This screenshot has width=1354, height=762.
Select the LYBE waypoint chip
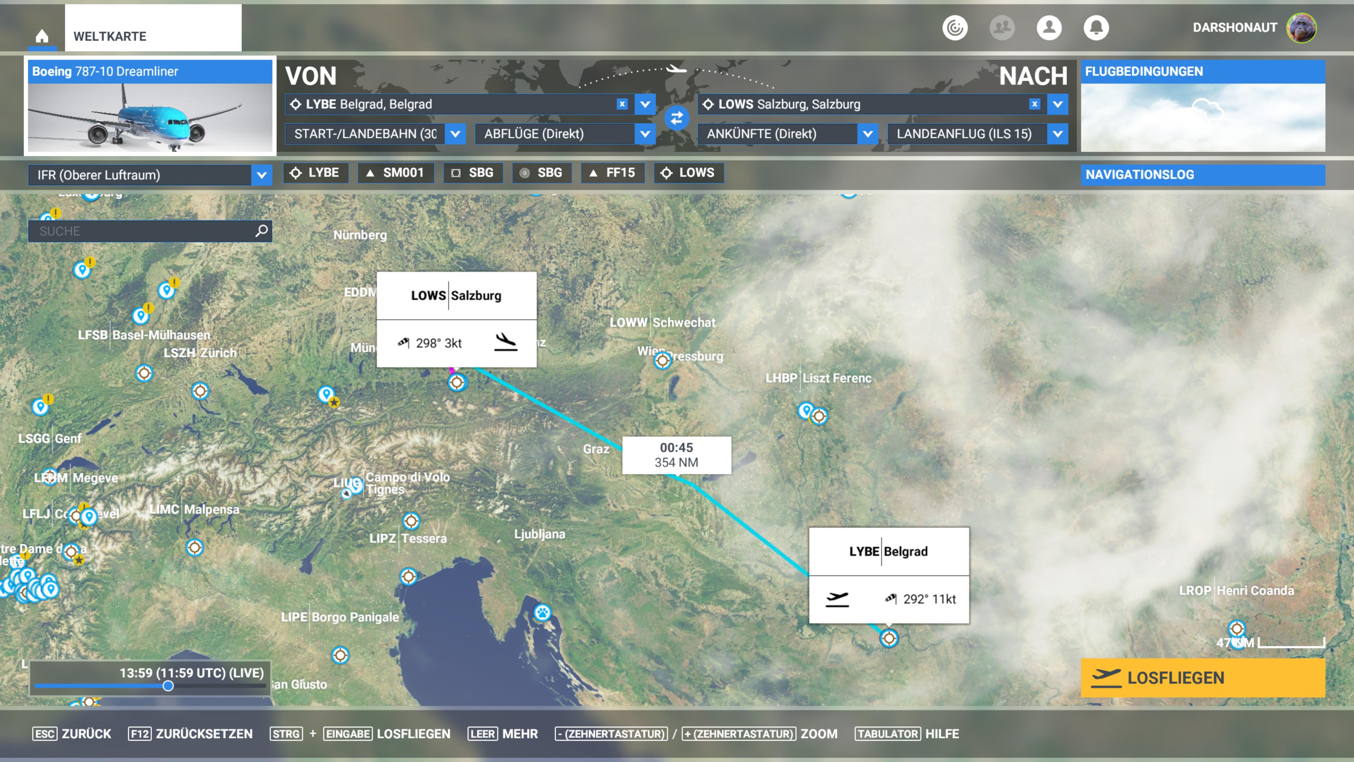coord(315,173)
